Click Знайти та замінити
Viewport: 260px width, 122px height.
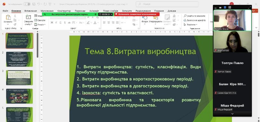pyautogui.click(x=194, y=16)
